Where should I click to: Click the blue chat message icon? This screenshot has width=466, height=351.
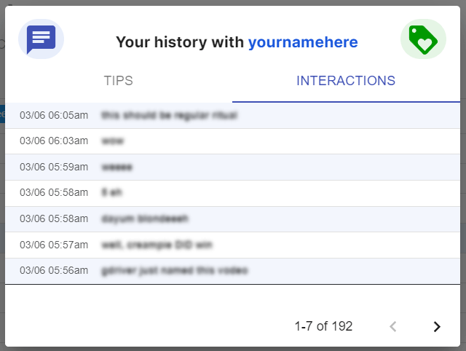tap(41, 39)
